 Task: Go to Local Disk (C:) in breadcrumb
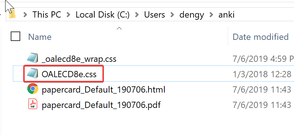[x=102, y=15]
